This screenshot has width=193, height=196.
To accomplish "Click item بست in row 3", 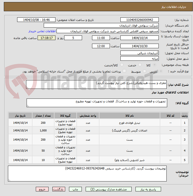I will click(x=130, y=140).
